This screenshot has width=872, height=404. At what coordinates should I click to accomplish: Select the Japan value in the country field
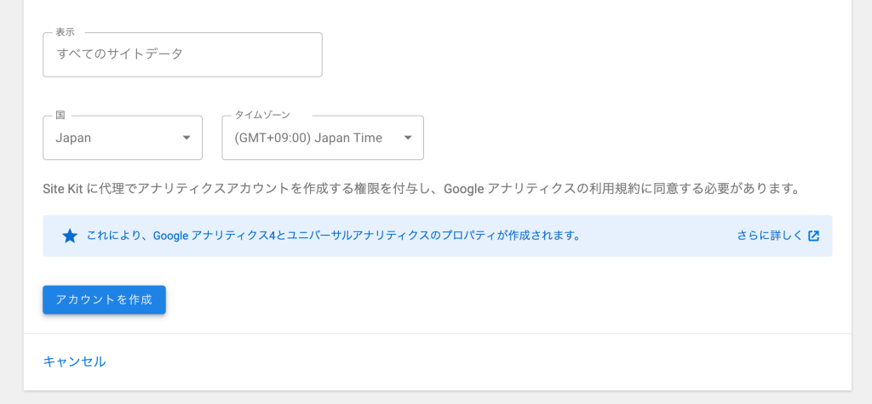pos(73,139)
